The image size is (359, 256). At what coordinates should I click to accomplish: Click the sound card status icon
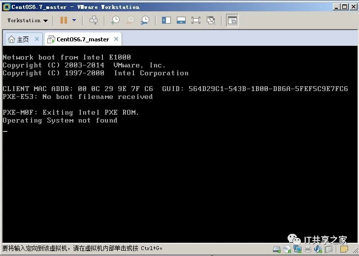click(x=318, y=249)
